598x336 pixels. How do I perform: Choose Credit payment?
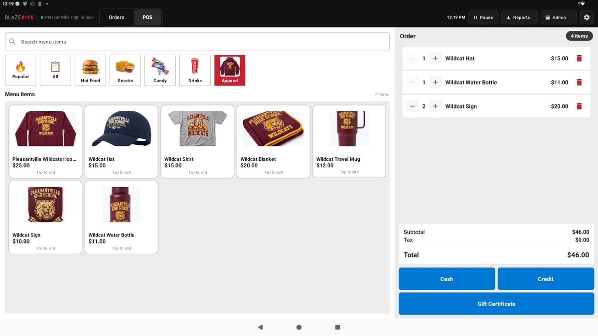tap(546, 279)
